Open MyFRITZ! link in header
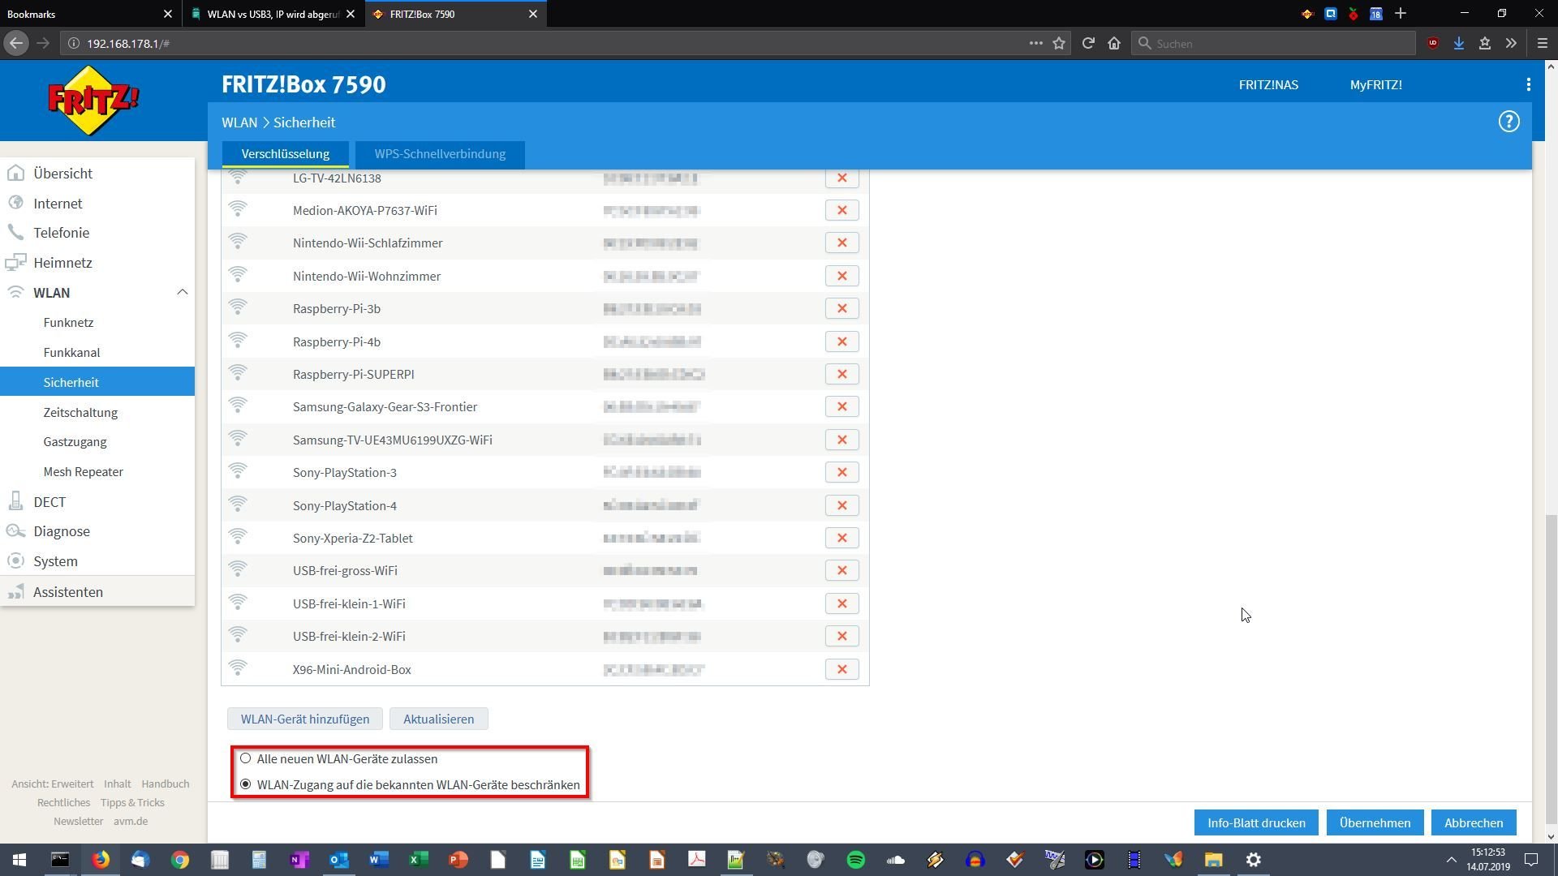The width and height of the screenshot is (1558, 876). [1375, 84]
